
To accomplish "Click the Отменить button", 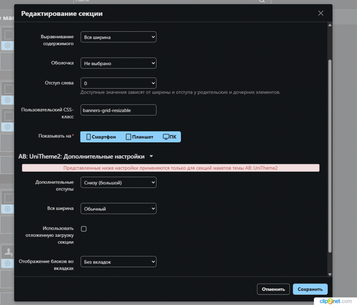I will (x=273, y=289).
